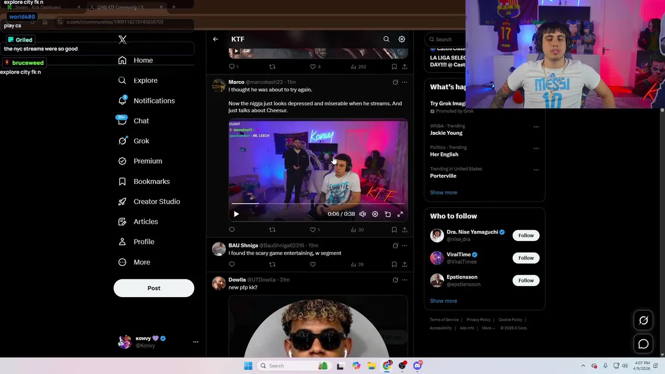
Task: View analytics of Marco's post showing 30
Action: coord(357,230)
